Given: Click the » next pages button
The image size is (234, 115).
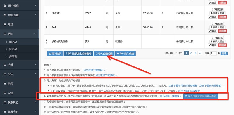Looking at the screenshot, I should (x=200, y=53).
